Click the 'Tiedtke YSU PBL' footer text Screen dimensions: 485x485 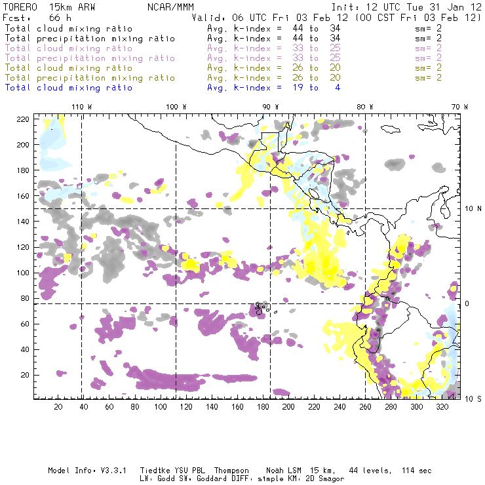coord(172,471)
